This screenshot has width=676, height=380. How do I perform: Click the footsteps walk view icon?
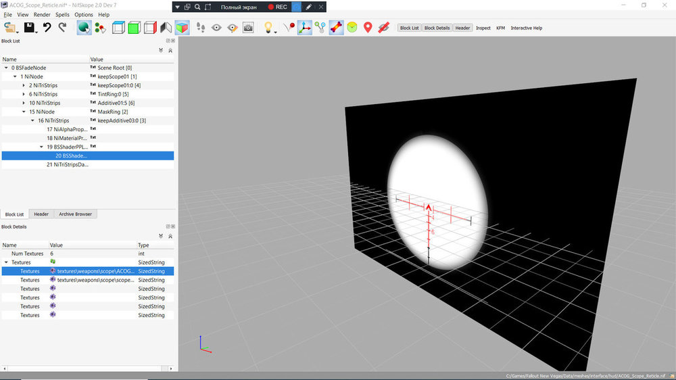(x=201, y=28)
